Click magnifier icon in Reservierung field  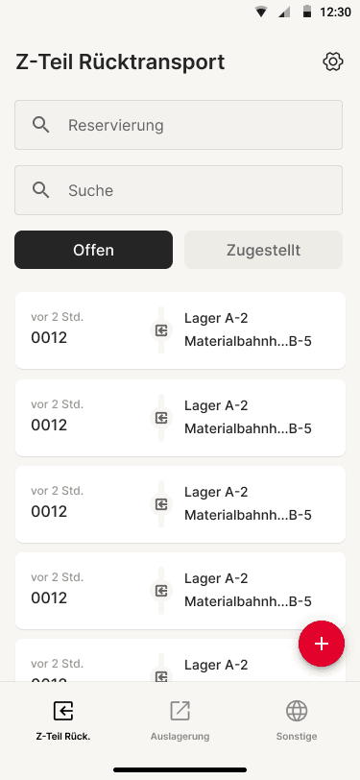40,125
